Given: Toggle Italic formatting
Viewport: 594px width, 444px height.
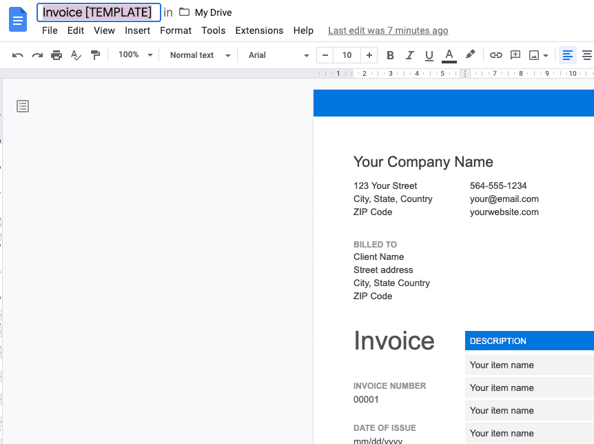Looking at the screenshot, I should pos(410,55).
